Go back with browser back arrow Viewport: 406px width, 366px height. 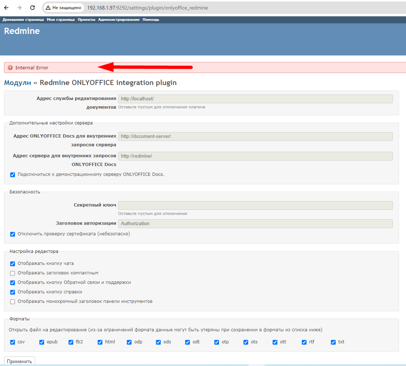[6, 8]
